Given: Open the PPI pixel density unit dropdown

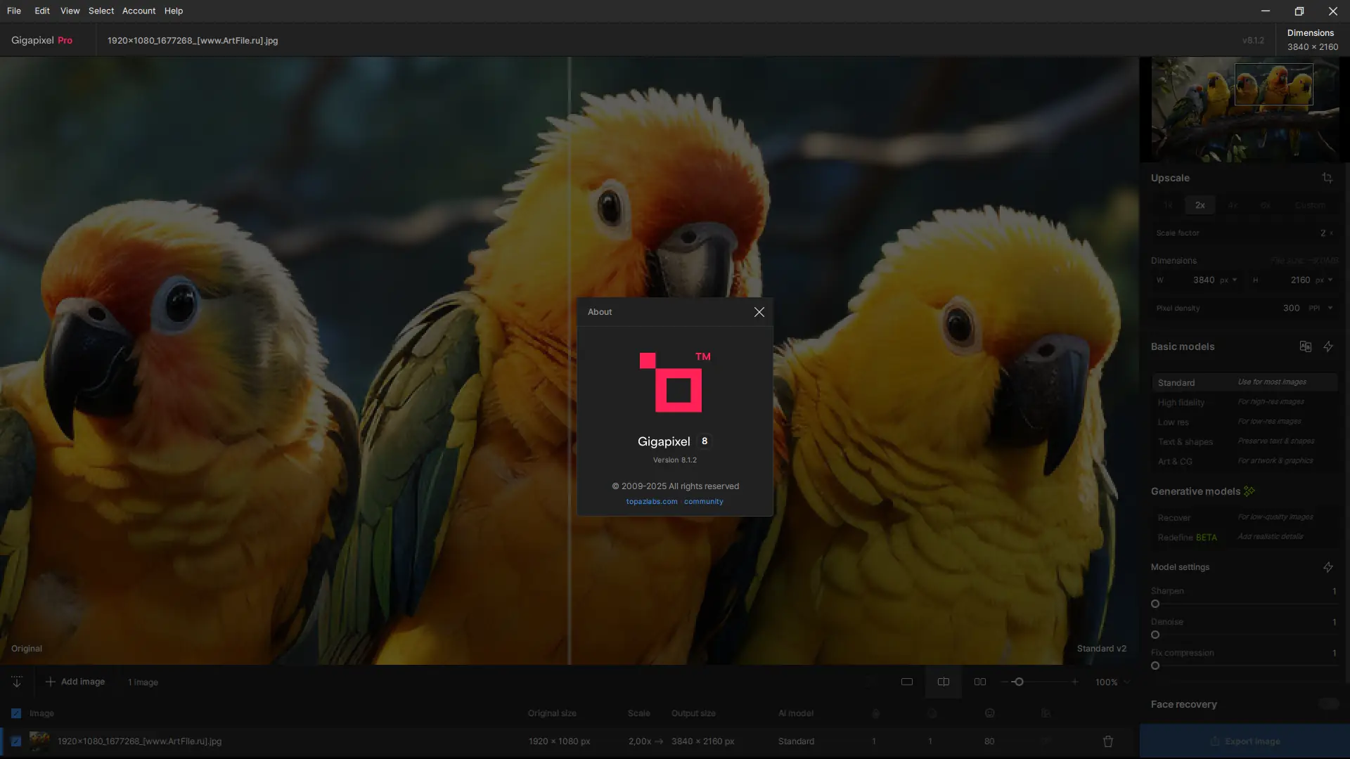Looking at the screenshot, I should (1320, 309).
